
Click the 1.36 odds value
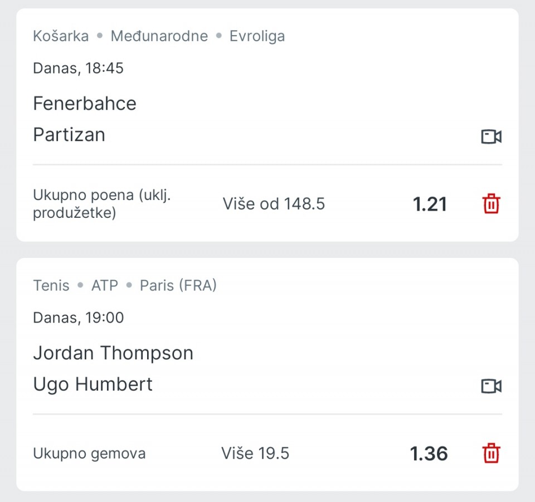coord(429,454)
